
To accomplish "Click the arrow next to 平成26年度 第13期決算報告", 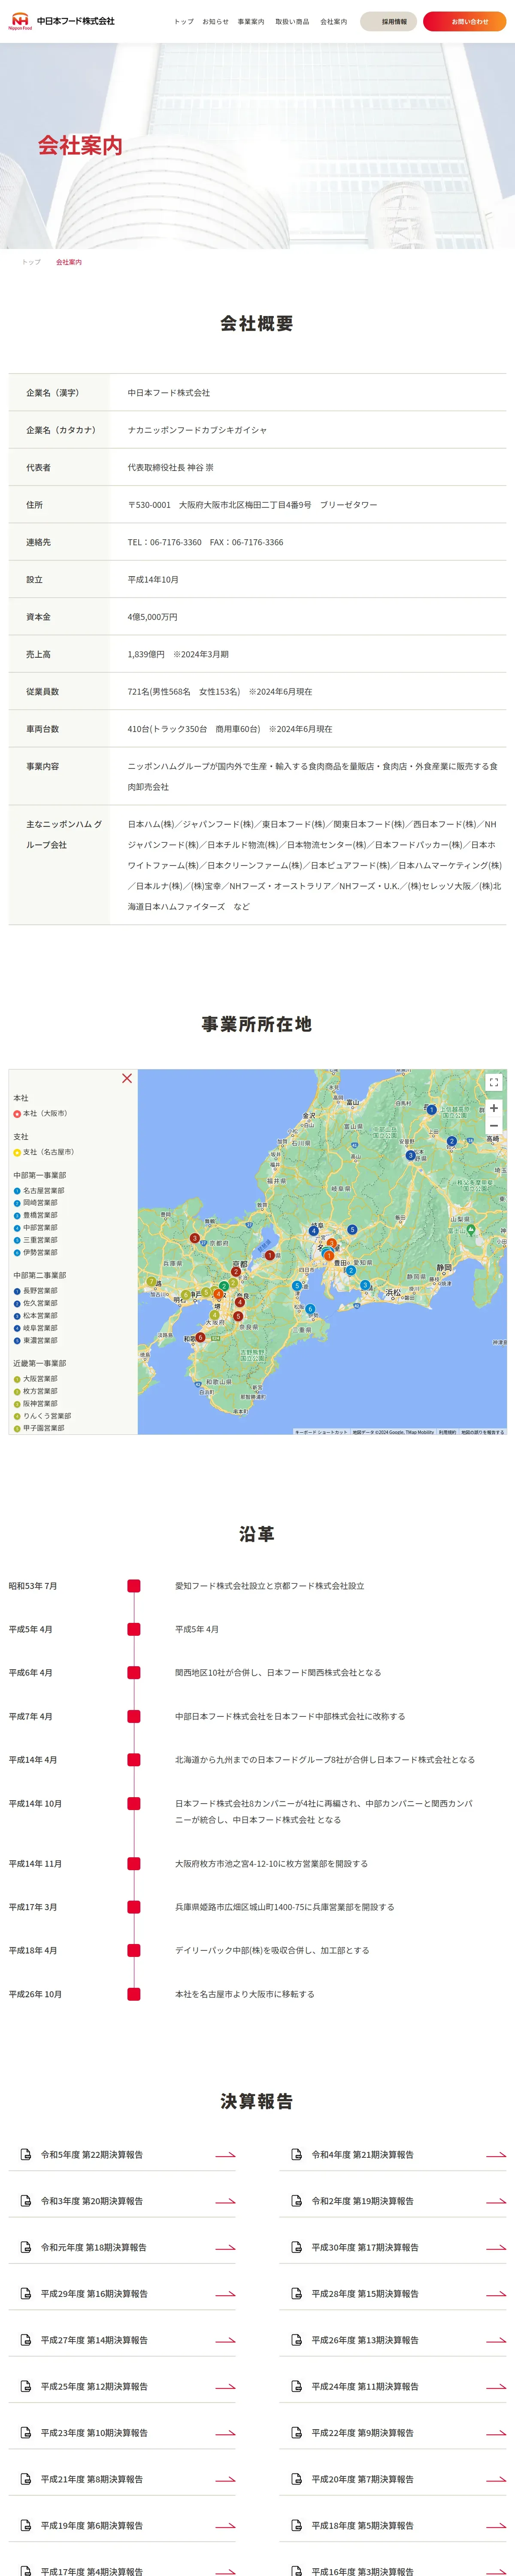I will [496, 2340].
